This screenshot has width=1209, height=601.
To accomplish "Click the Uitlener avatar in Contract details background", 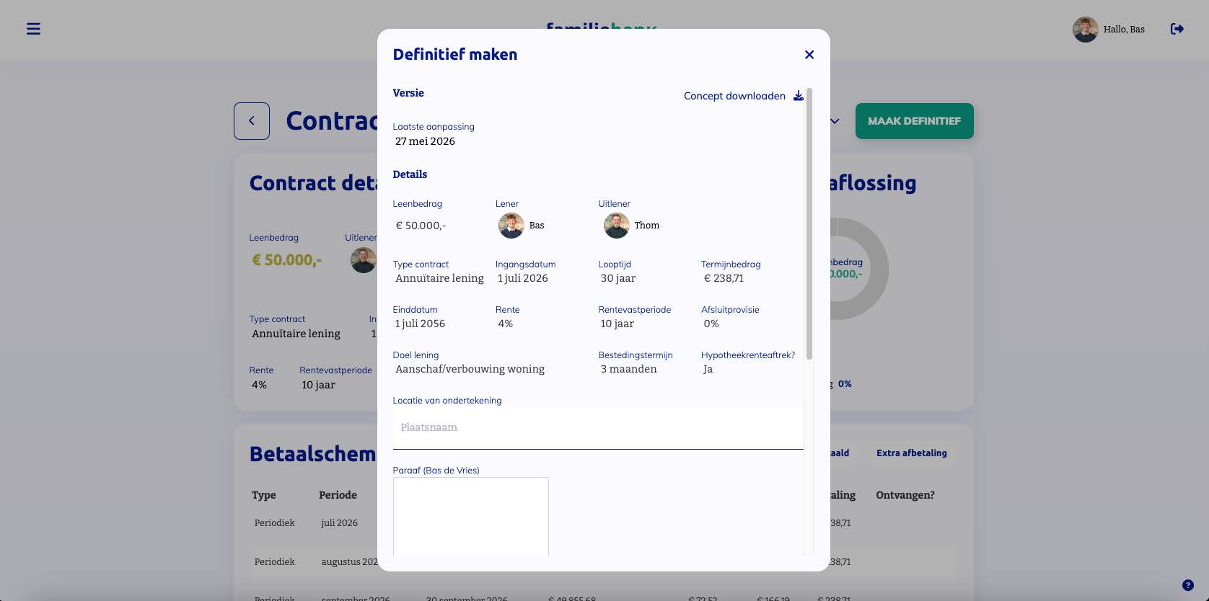I will point(364,259).
